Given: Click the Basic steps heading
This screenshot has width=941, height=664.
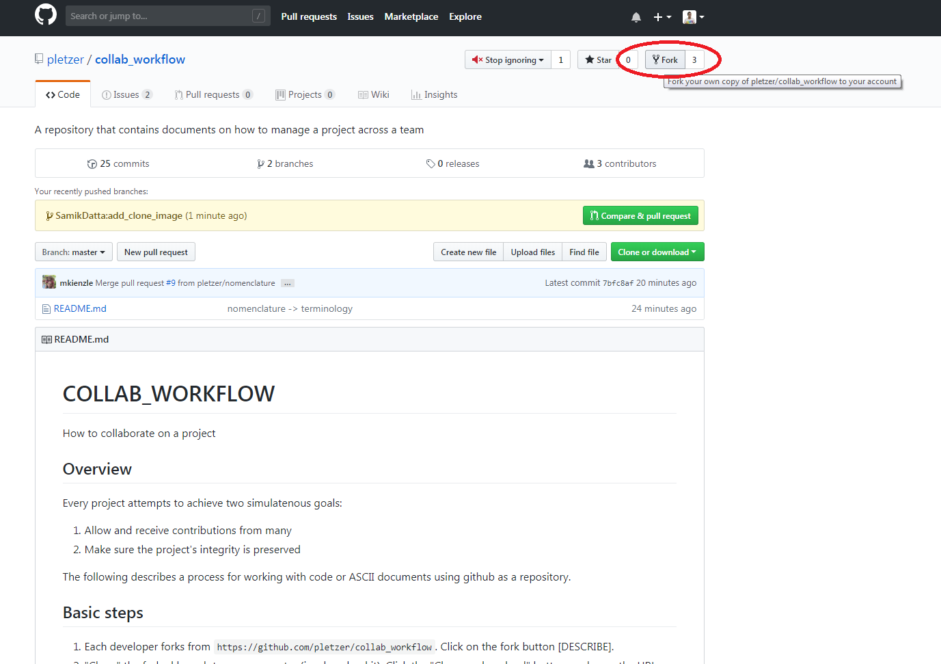Looking at the screenshot, I should point(103,612).
